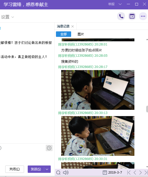
Task: Open the 20:28:17 photo of boy at laptop
Action: (x=98, y=90)
